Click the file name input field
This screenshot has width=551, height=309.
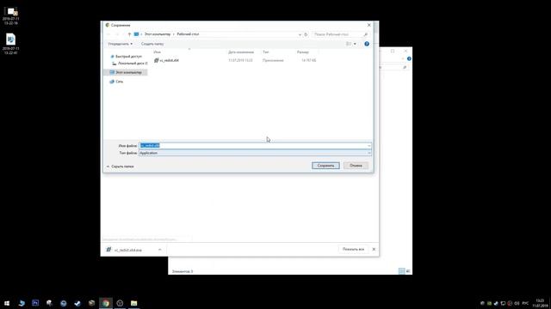click(255, 145)
